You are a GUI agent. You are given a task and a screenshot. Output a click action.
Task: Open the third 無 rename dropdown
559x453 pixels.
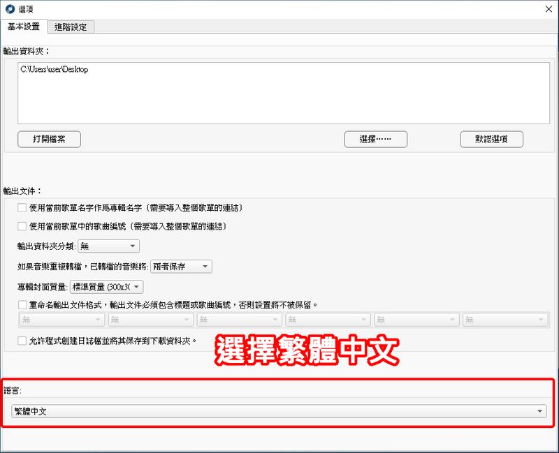click(x=239, y=320)
